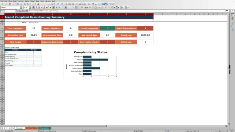
Task: Open the File menu
Action: tap(2, 1)
